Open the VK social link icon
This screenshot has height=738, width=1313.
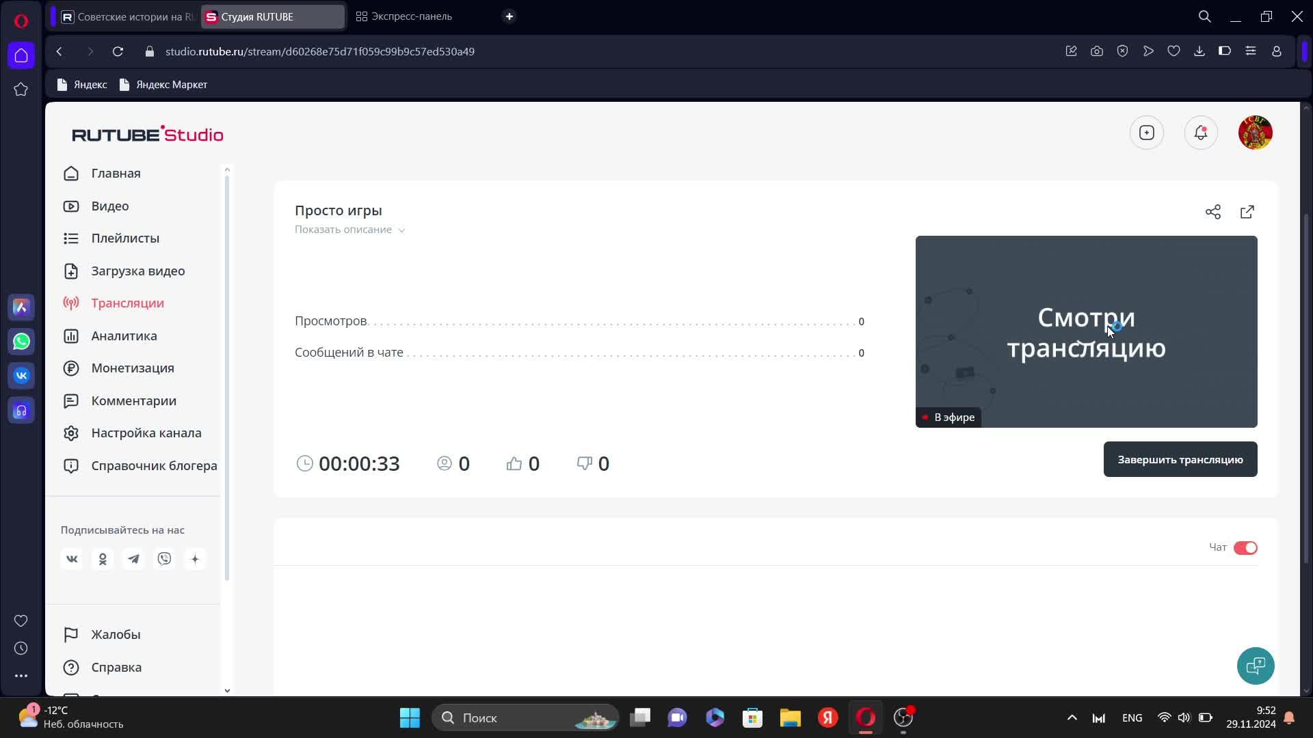pos(72,559)
